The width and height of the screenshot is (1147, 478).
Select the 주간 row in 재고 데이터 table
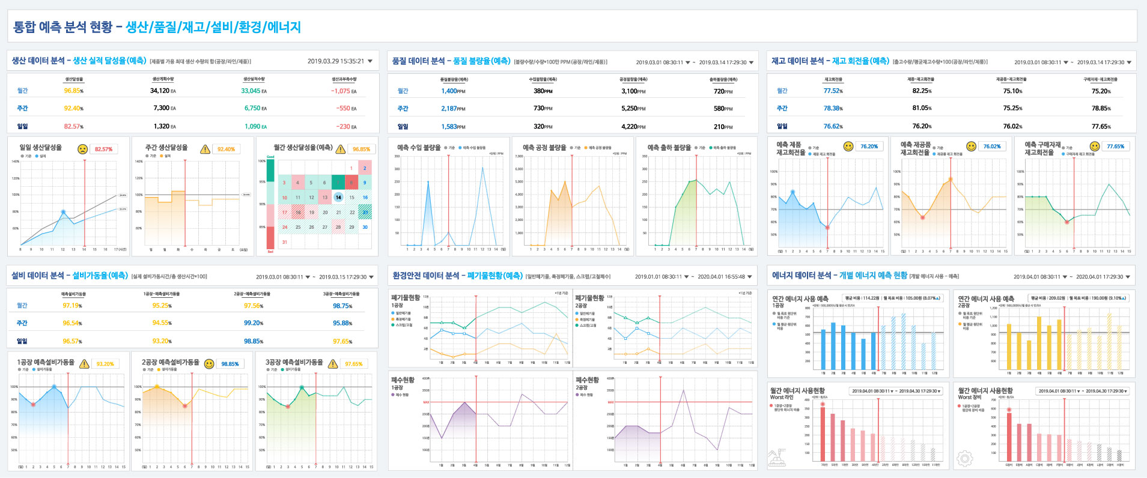(x=951, y=109)
